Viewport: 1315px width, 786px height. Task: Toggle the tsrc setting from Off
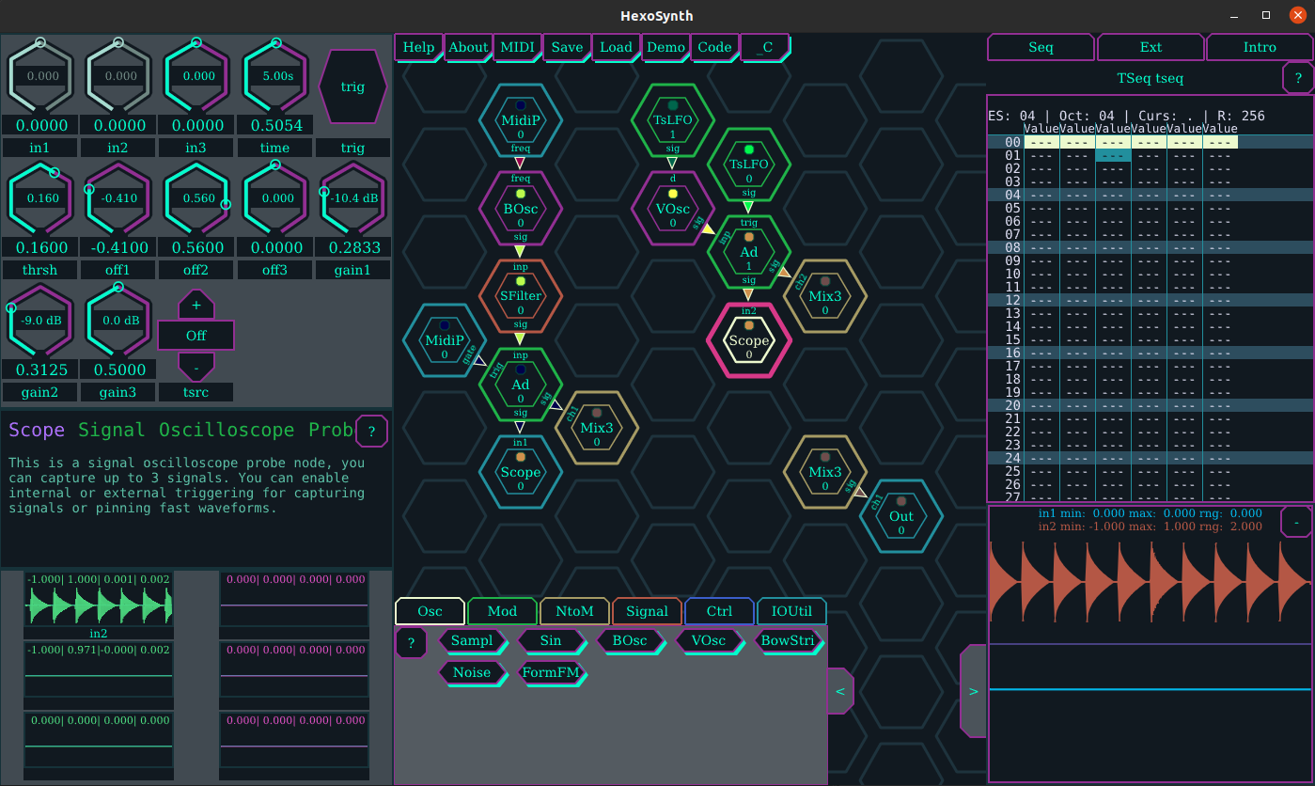pyautogui.click(x=196, y=335)
